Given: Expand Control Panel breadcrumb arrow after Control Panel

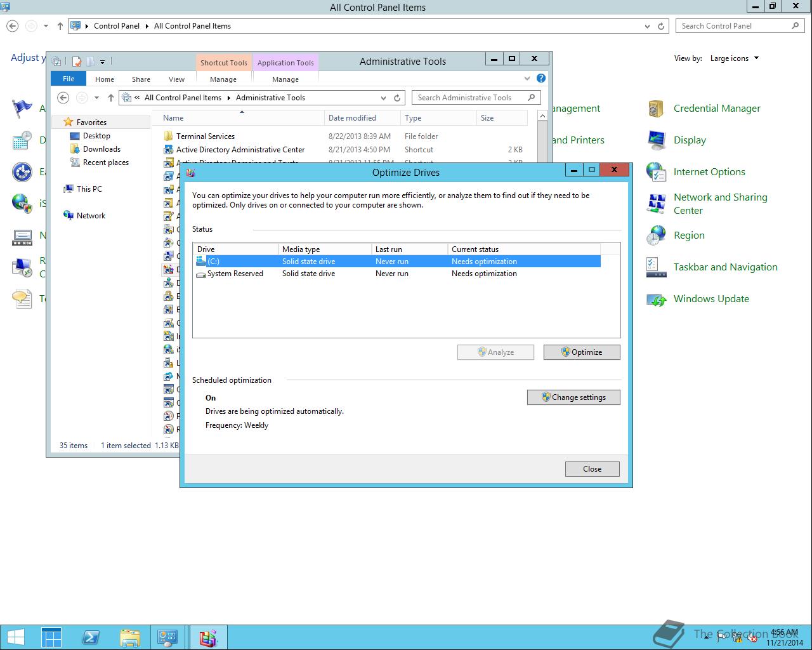Looking at the screenshot, I should point(147,26).
